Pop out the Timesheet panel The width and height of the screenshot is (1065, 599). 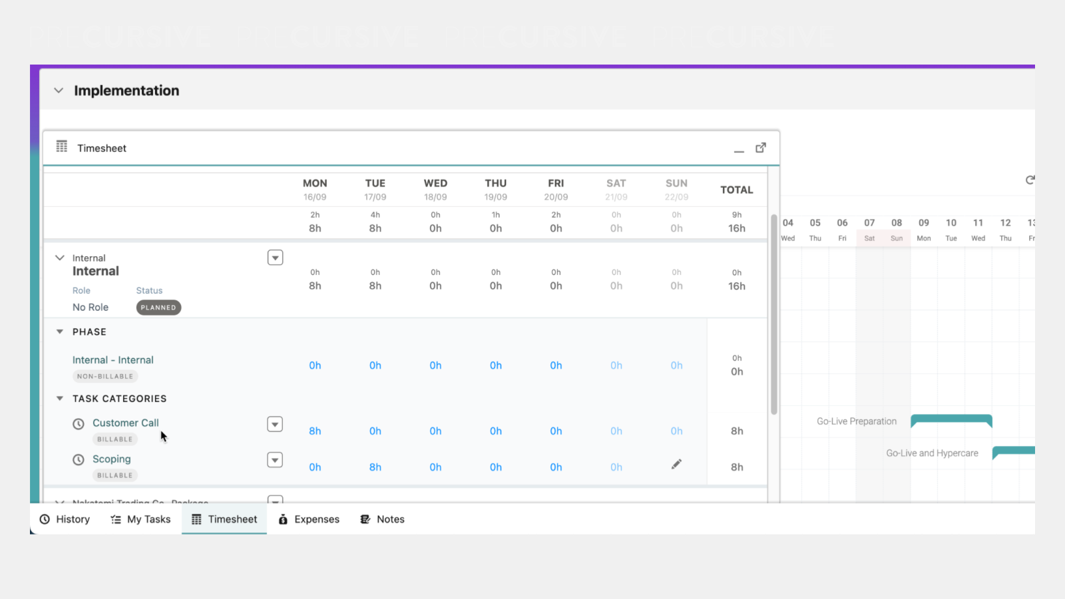click(761, 148)
